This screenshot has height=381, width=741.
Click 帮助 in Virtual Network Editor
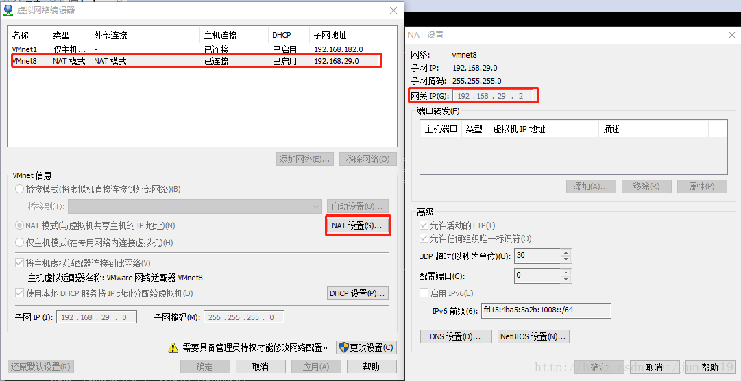point(372,367)
